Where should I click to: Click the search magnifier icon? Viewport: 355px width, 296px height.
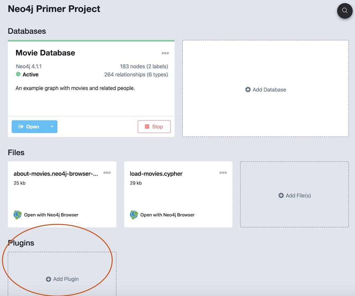(x=345, y=11)
